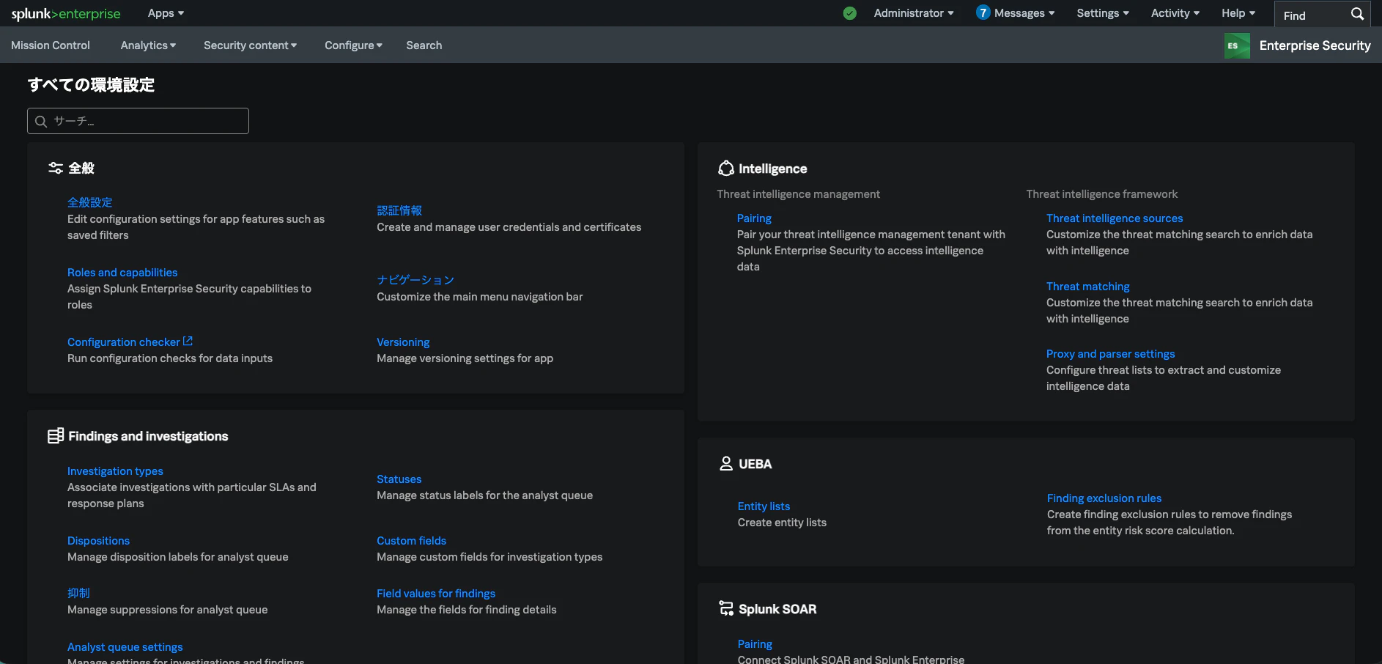This screenshot has width=1382, height=664.
Task: Open the Apps dropdown menu
Action: (x=166, y=13)
